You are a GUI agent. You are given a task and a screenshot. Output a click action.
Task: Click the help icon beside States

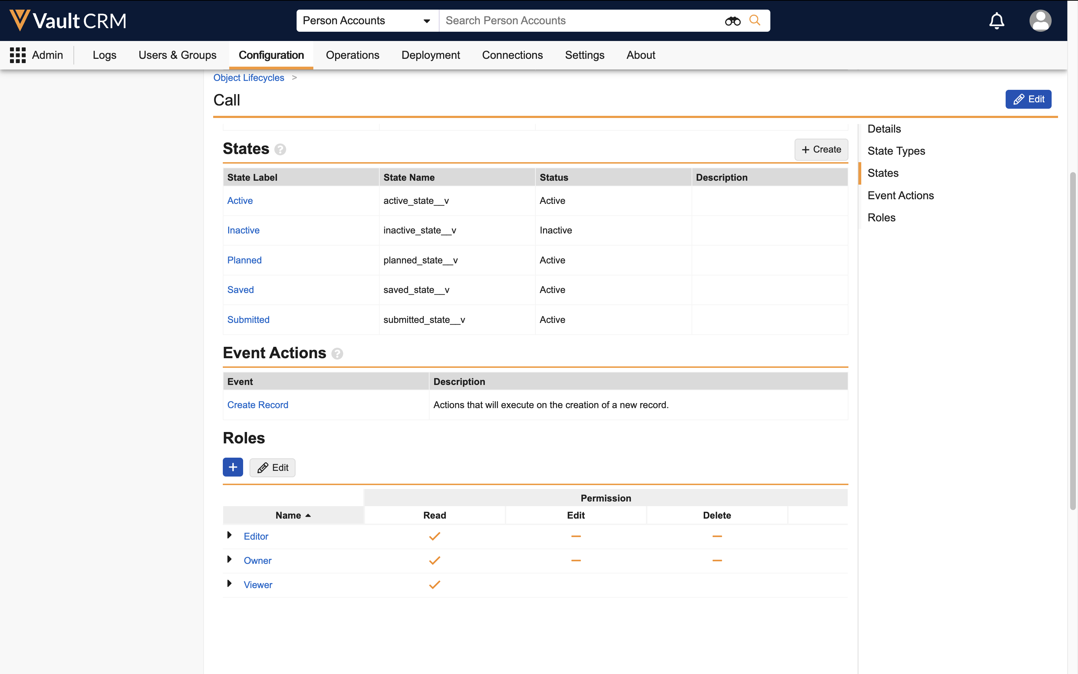(280, 149)
